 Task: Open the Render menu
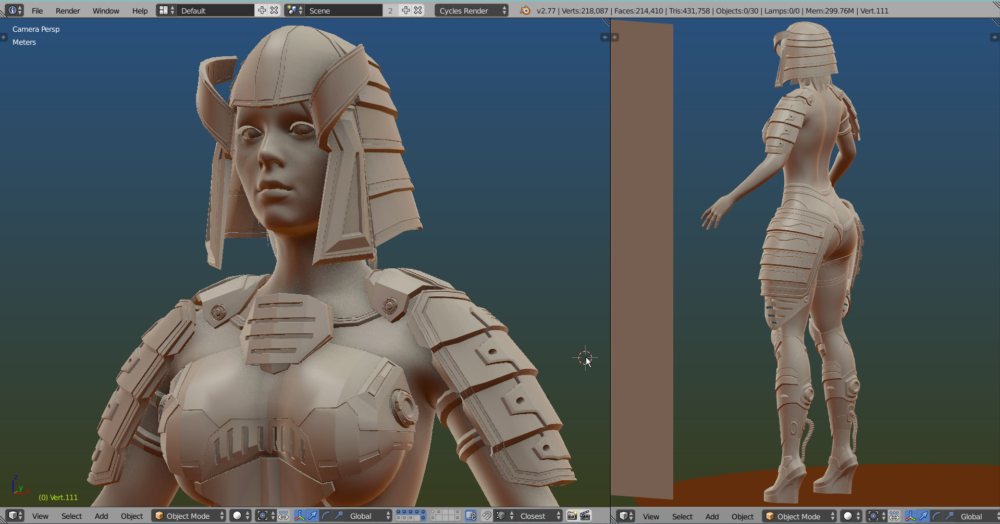tap(68, 10)
